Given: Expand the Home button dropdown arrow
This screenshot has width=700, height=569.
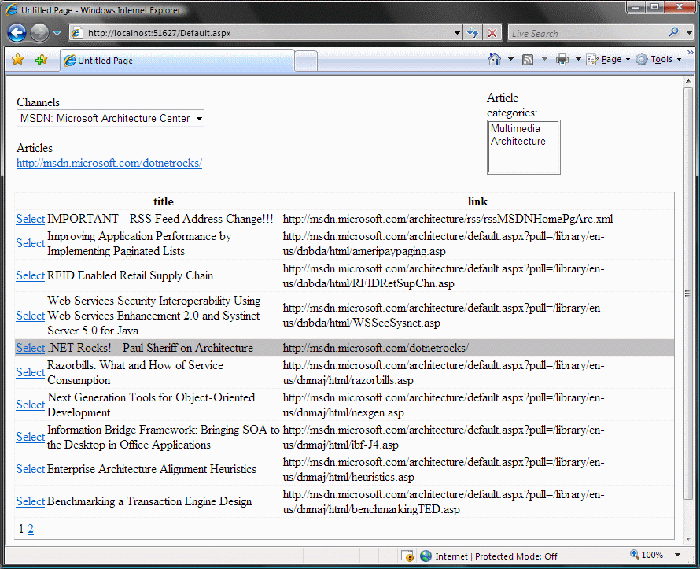Looking at the screenshot, I should point(510,59).
